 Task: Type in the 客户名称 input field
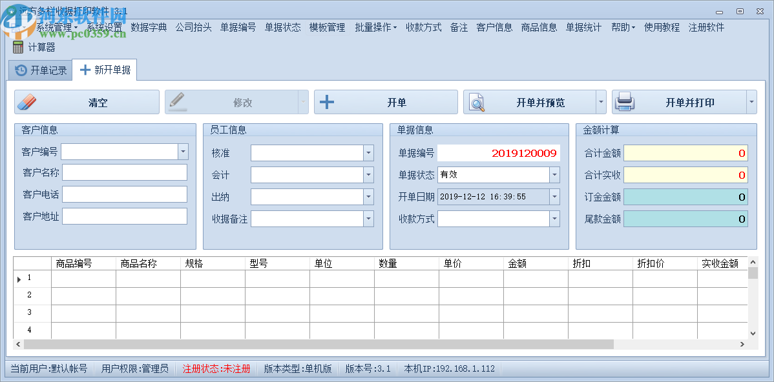(125, 172)
